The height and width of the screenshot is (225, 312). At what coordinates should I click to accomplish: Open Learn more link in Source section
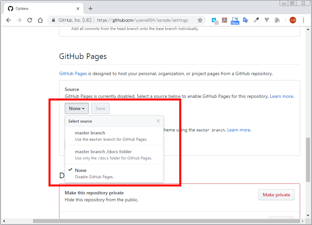click(x=281, y=96)
